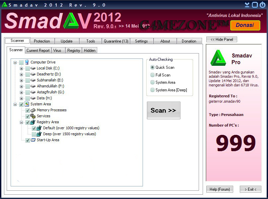Switch to the Update tab
268x199 pixels.
coord(67,41)
